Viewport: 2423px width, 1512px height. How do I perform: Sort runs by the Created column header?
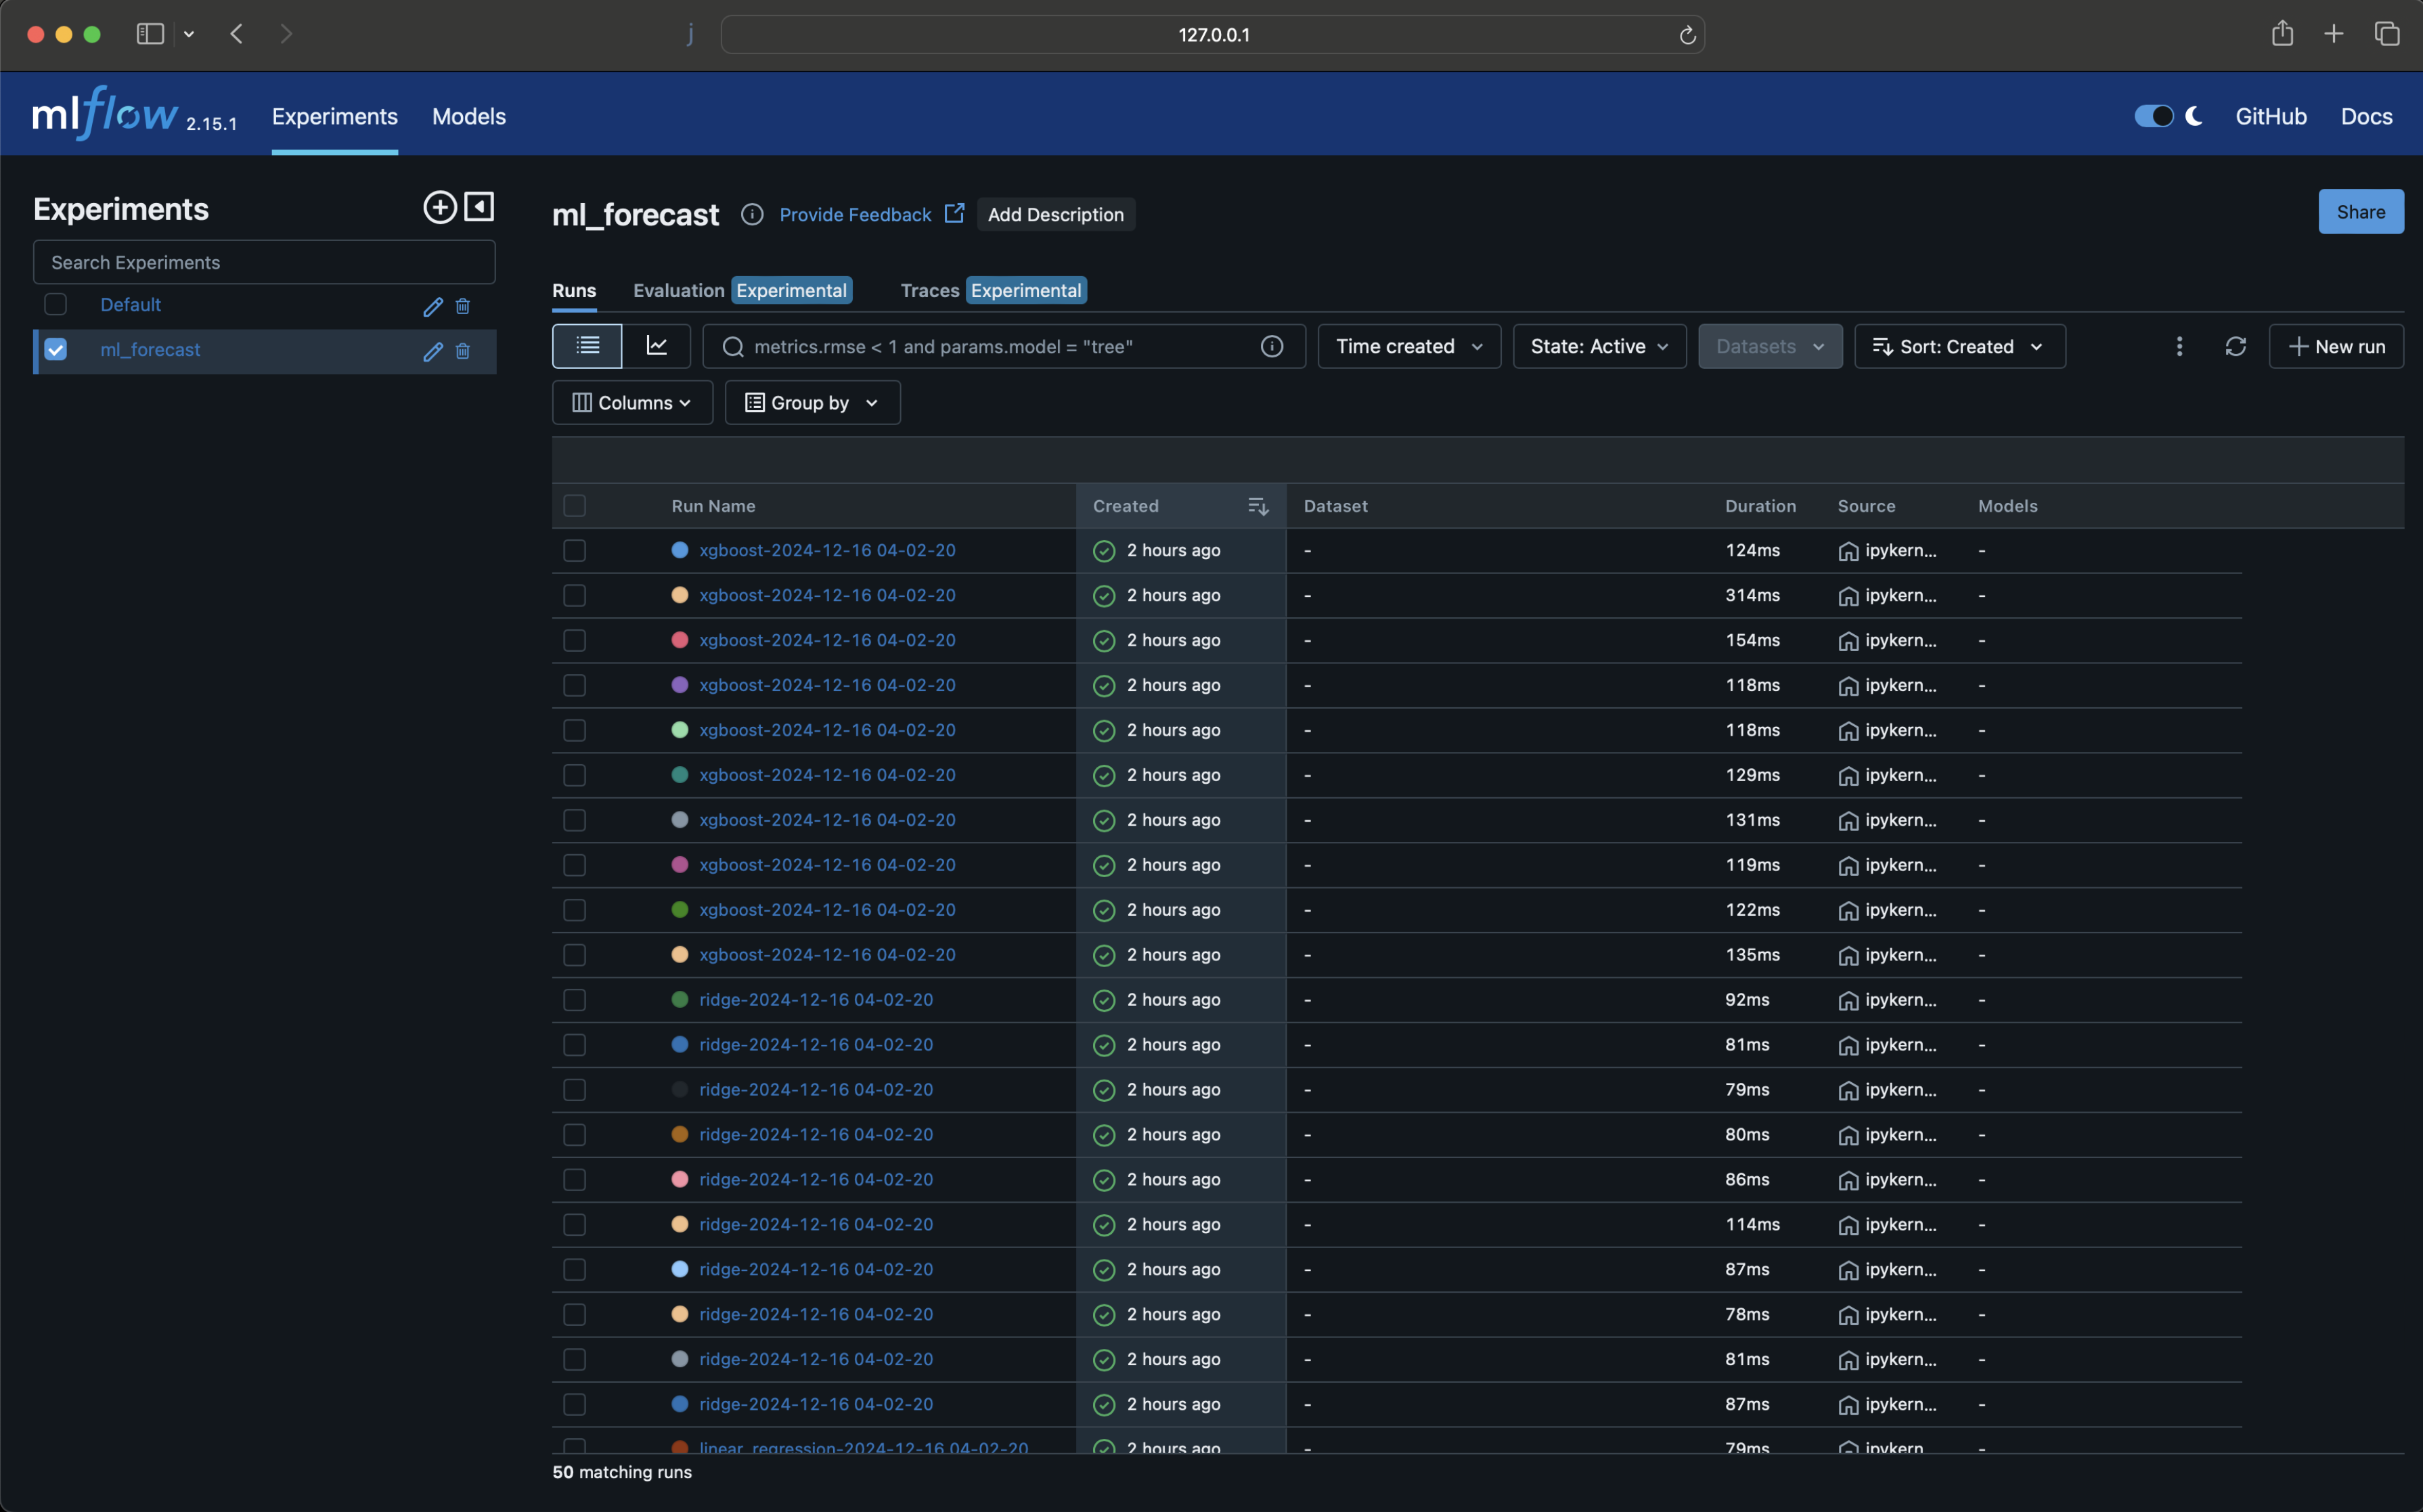tap(1126, 505)
